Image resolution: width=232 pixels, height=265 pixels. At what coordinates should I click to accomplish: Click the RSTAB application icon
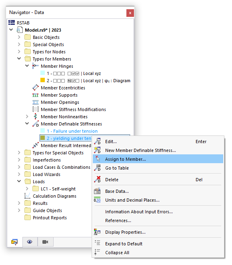click(12, 22)
